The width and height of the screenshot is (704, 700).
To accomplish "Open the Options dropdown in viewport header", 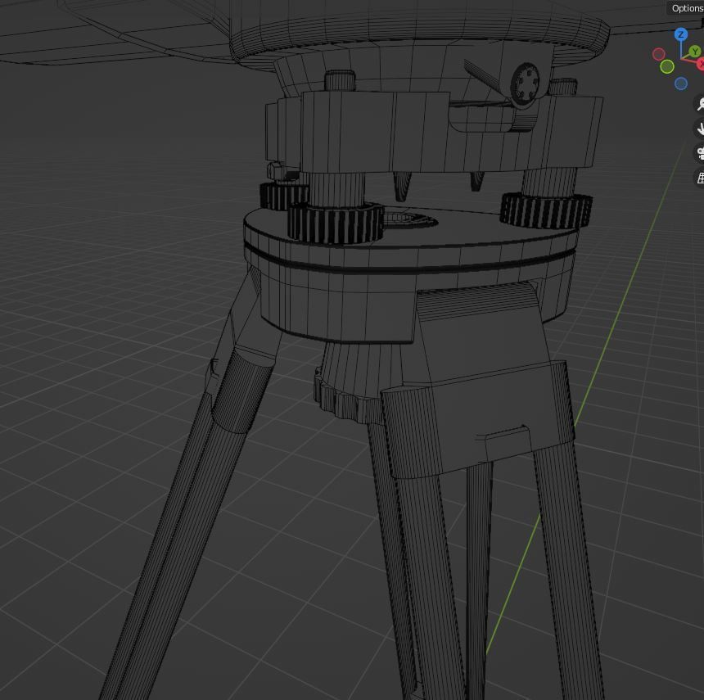I will [x=686, y=8].
